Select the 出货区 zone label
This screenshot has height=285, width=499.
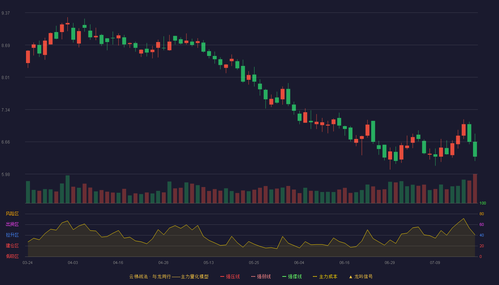click(12, 224)
